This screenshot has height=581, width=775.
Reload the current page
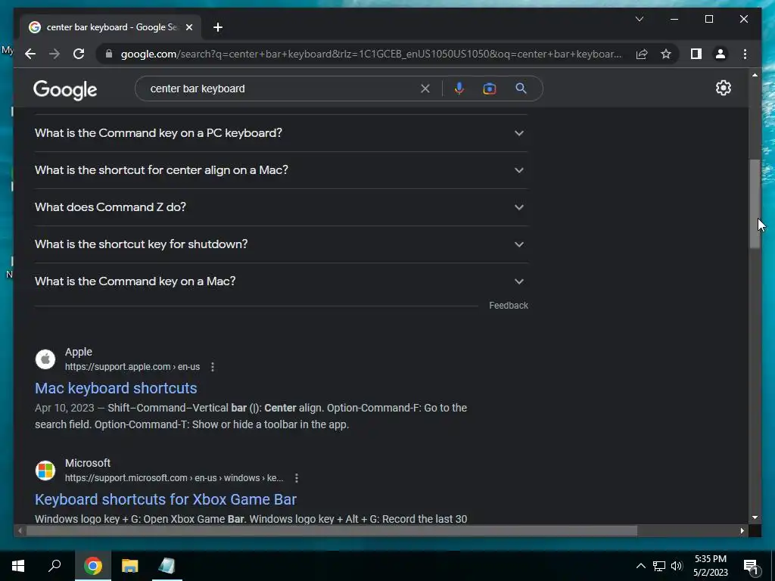79,54
